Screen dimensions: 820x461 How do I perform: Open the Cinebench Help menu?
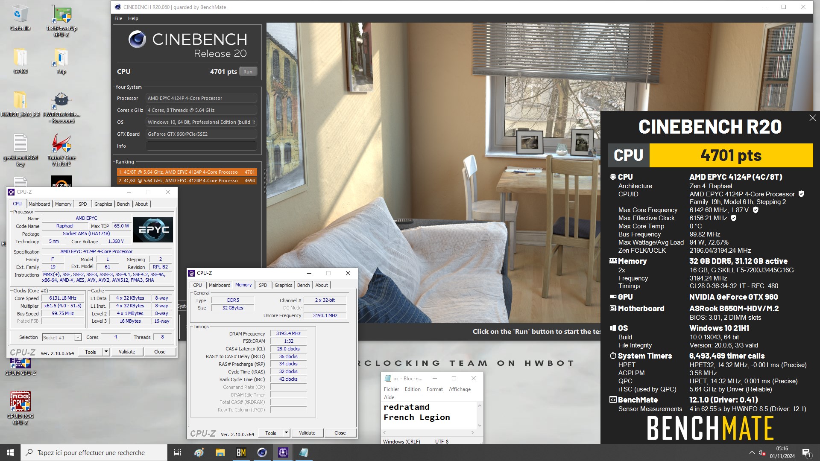pyautogui.click(x=133, y=18)
